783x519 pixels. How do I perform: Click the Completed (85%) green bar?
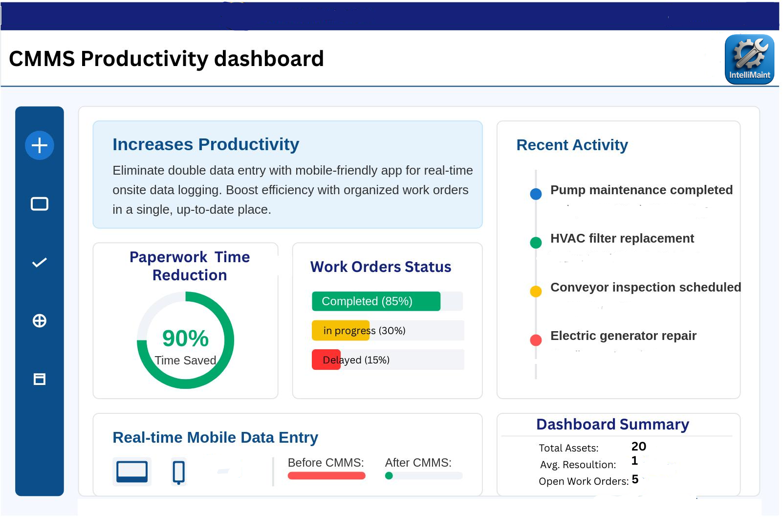click(376, 301)
